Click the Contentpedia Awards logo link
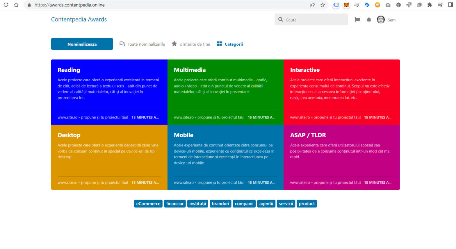456x249 pixels. (x=79, y=19)
